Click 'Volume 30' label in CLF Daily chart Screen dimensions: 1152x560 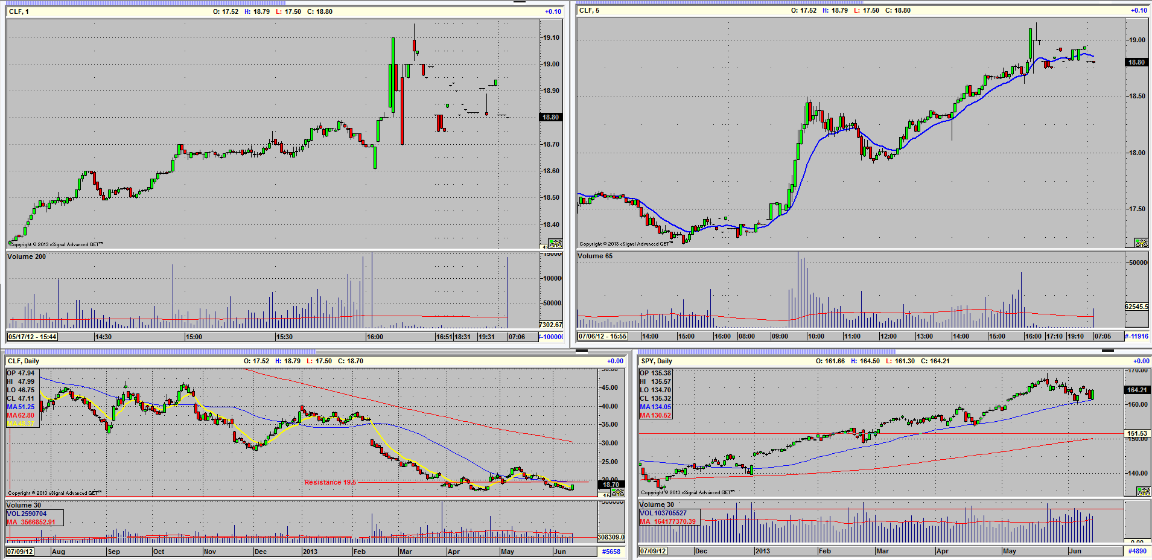(24, 505)
